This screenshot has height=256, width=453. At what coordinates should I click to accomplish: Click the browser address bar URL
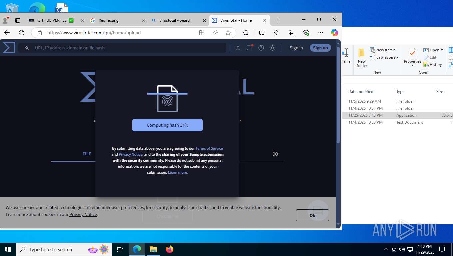(x=94, y=33)
